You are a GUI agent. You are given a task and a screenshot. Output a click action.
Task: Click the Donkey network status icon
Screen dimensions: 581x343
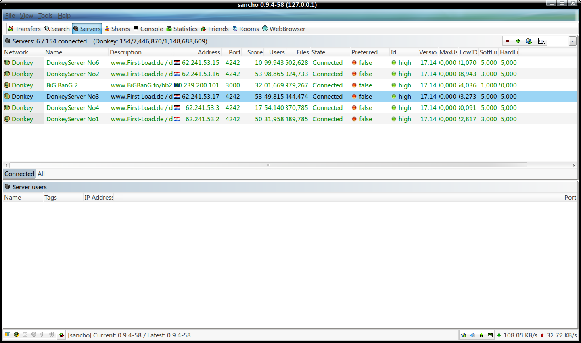click(16, 335)
